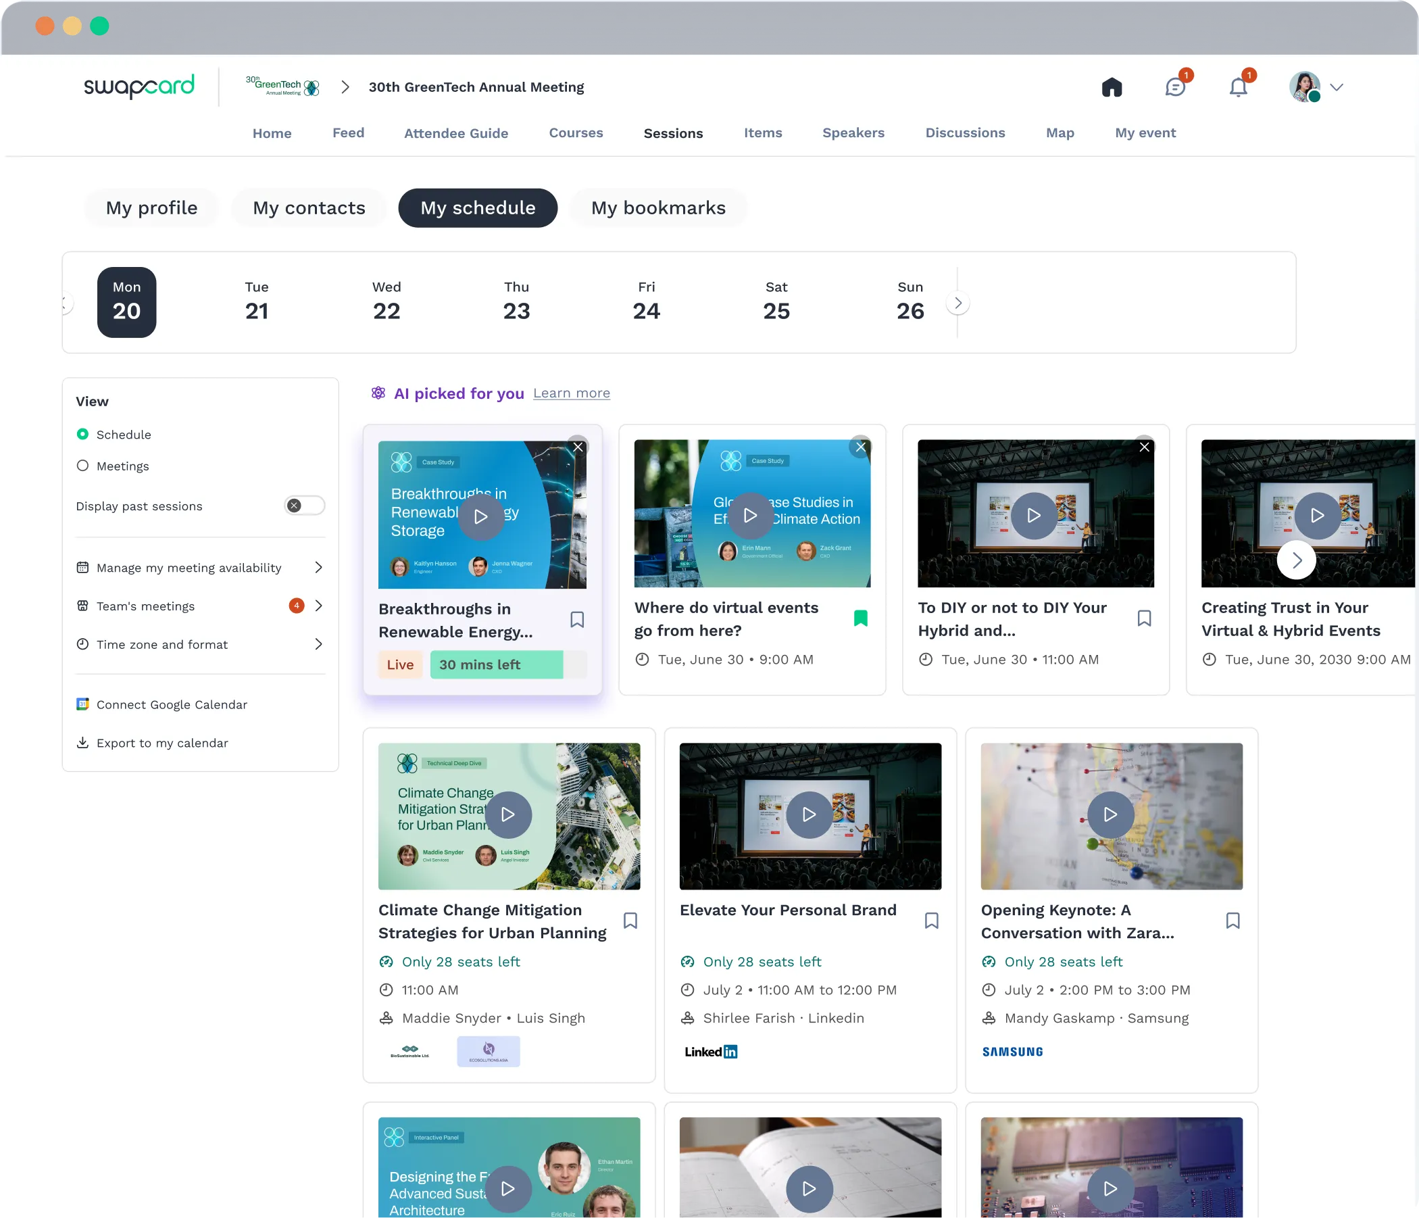Screen dimensions: 1419x1218
Task: Open the Home navigation tab
Action: pyautogui.click(x=272, y=133)
